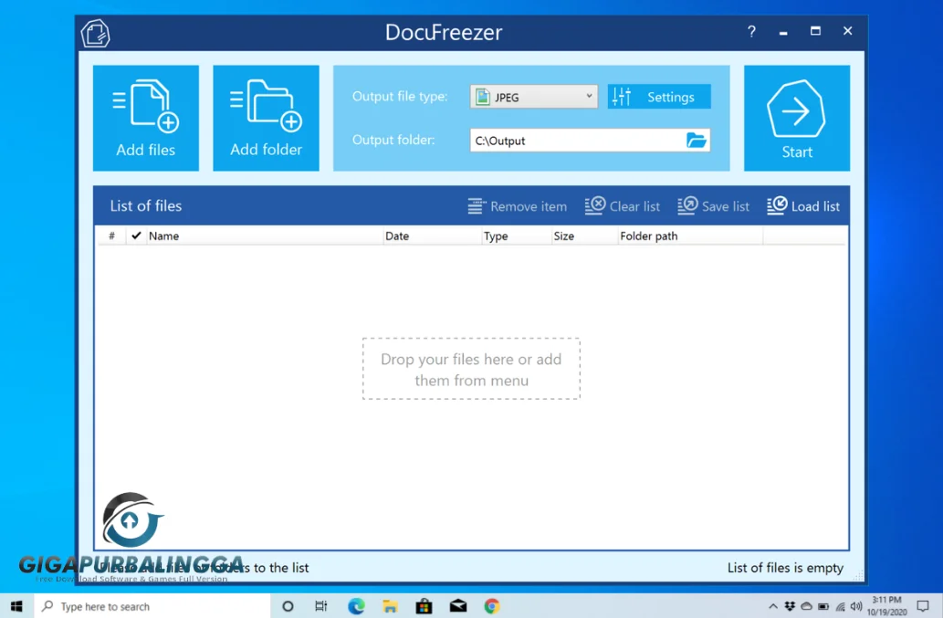Click the 'List of files' panel title
Viewport: 943px width, 618px height.
coord(145,205)
